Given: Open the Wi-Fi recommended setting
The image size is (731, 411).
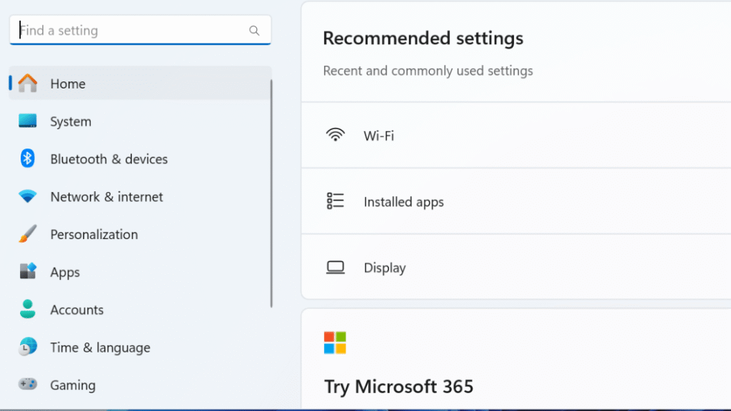Looking at the screenshot, I should [516, 136].
